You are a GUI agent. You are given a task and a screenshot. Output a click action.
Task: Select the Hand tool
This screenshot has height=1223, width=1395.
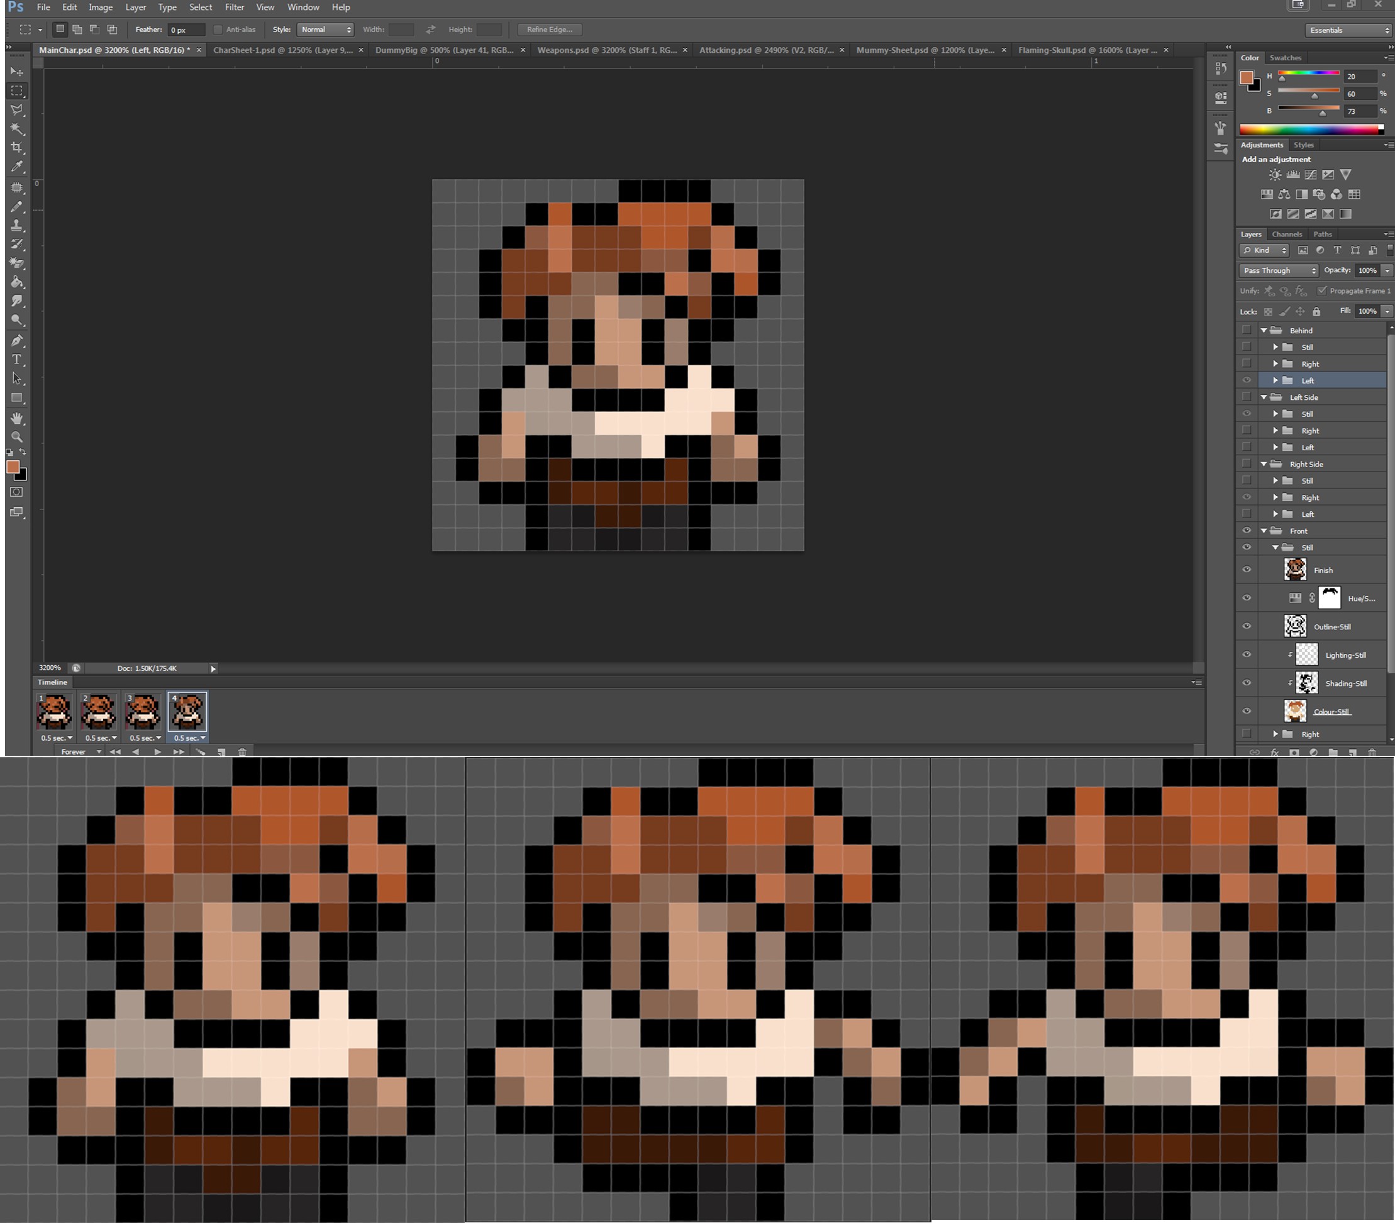(17, 418)
